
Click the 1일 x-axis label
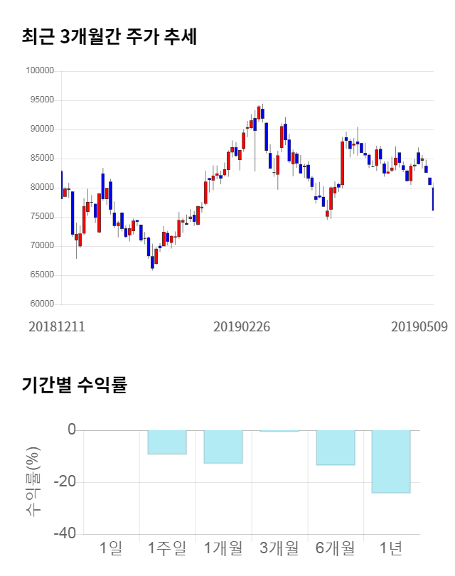(112, 548)
